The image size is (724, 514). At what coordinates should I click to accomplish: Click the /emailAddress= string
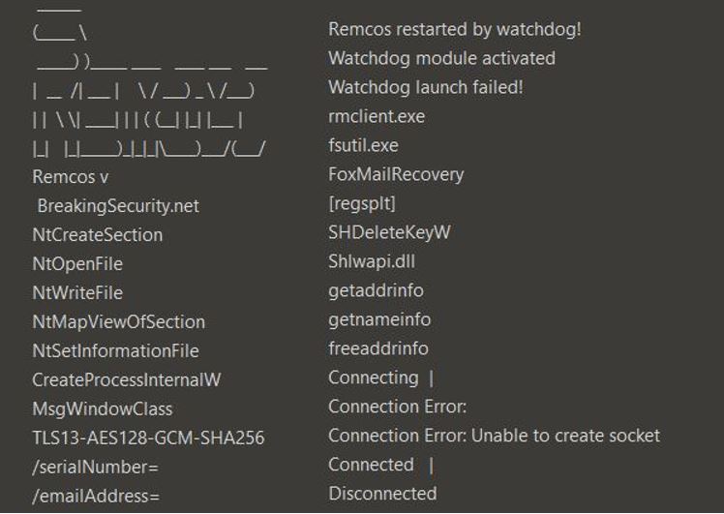(96, 497)
